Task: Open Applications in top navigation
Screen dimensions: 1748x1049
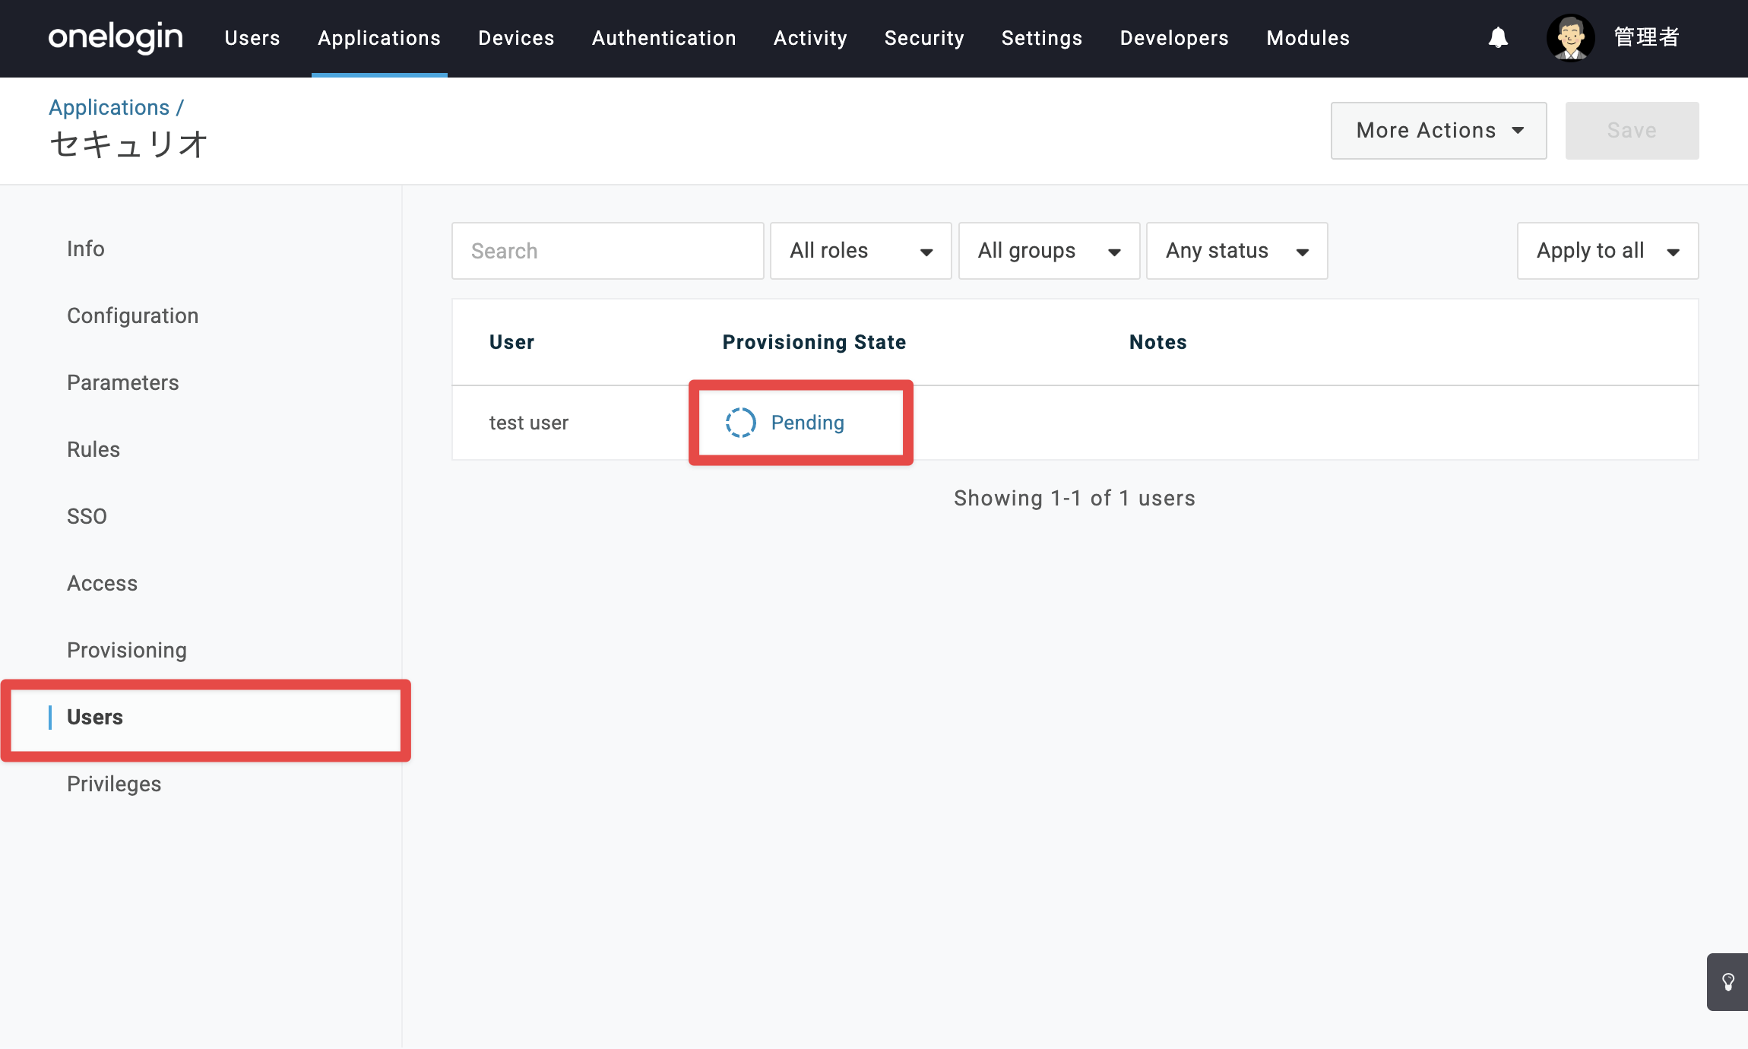Action: pos(379,38)
